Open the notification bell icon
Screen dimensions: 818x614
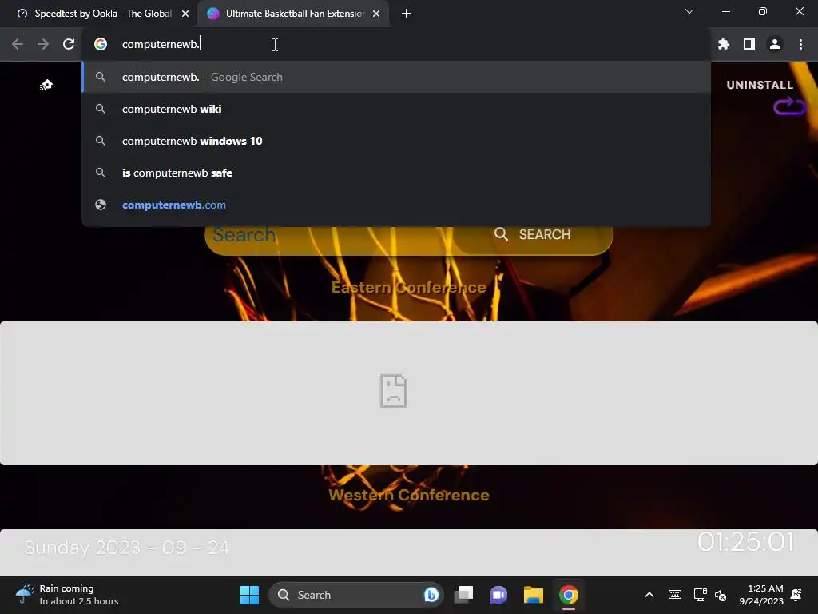tap(796, 595)
